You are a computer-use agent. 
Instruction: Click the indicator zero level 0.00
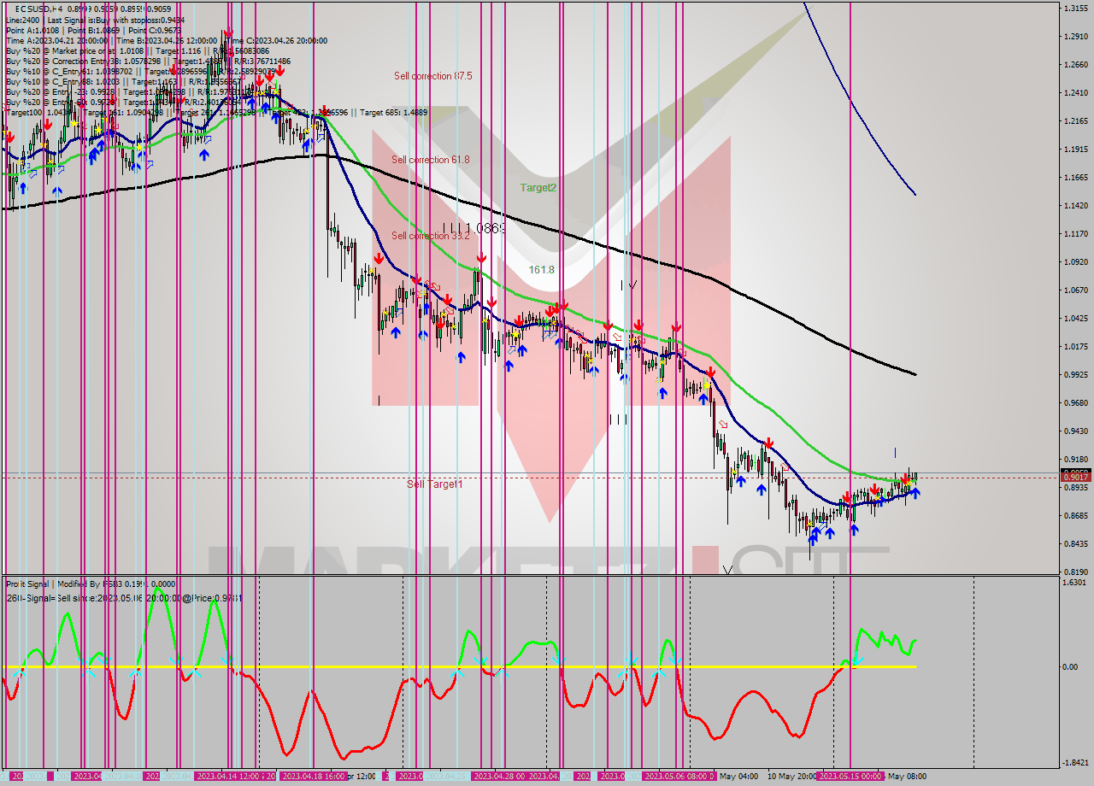click(1068, 666)
